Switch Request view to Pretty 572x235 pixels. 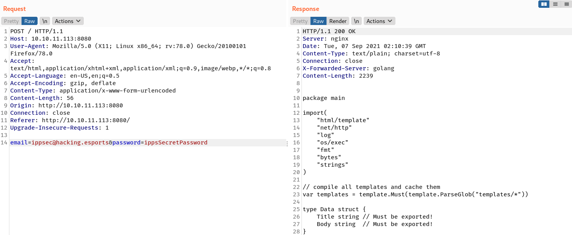11,21
